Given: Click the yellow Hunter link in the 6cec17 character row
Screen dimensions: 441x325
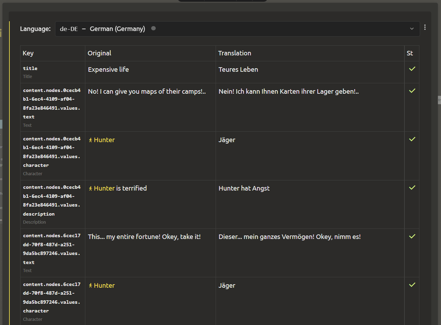Looking at the screenshot, I should [x=104, y=286].
